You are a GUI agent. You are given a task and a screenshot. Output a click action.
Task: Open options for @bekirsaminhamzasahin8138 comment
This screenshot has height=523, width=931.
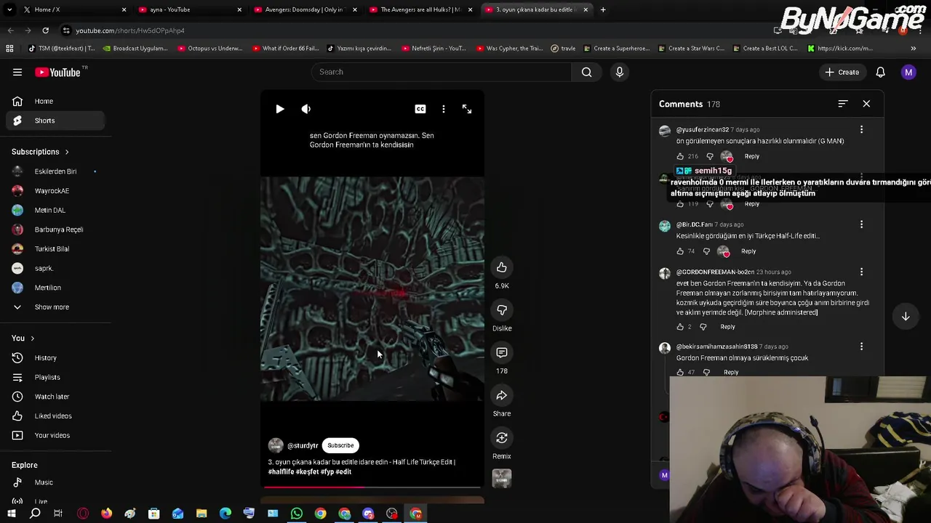[x=862, y=347]
